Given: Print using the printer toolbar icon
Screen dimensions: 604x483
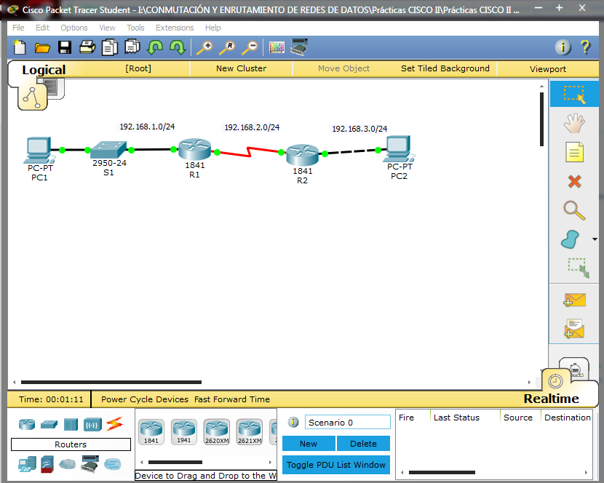Looking at the screenshot, I should point(87,47).
